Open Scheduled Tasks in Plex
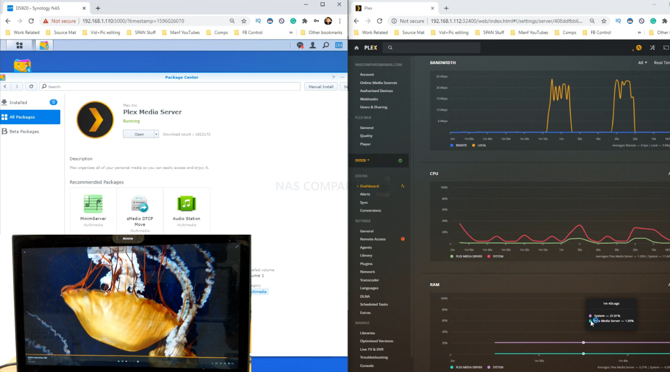 tap(374, 305)
